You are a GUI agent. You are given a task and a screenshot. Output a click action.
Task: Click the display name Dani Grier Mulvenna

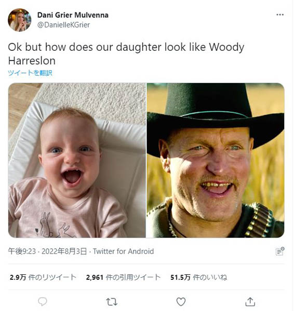pos(73,15)
